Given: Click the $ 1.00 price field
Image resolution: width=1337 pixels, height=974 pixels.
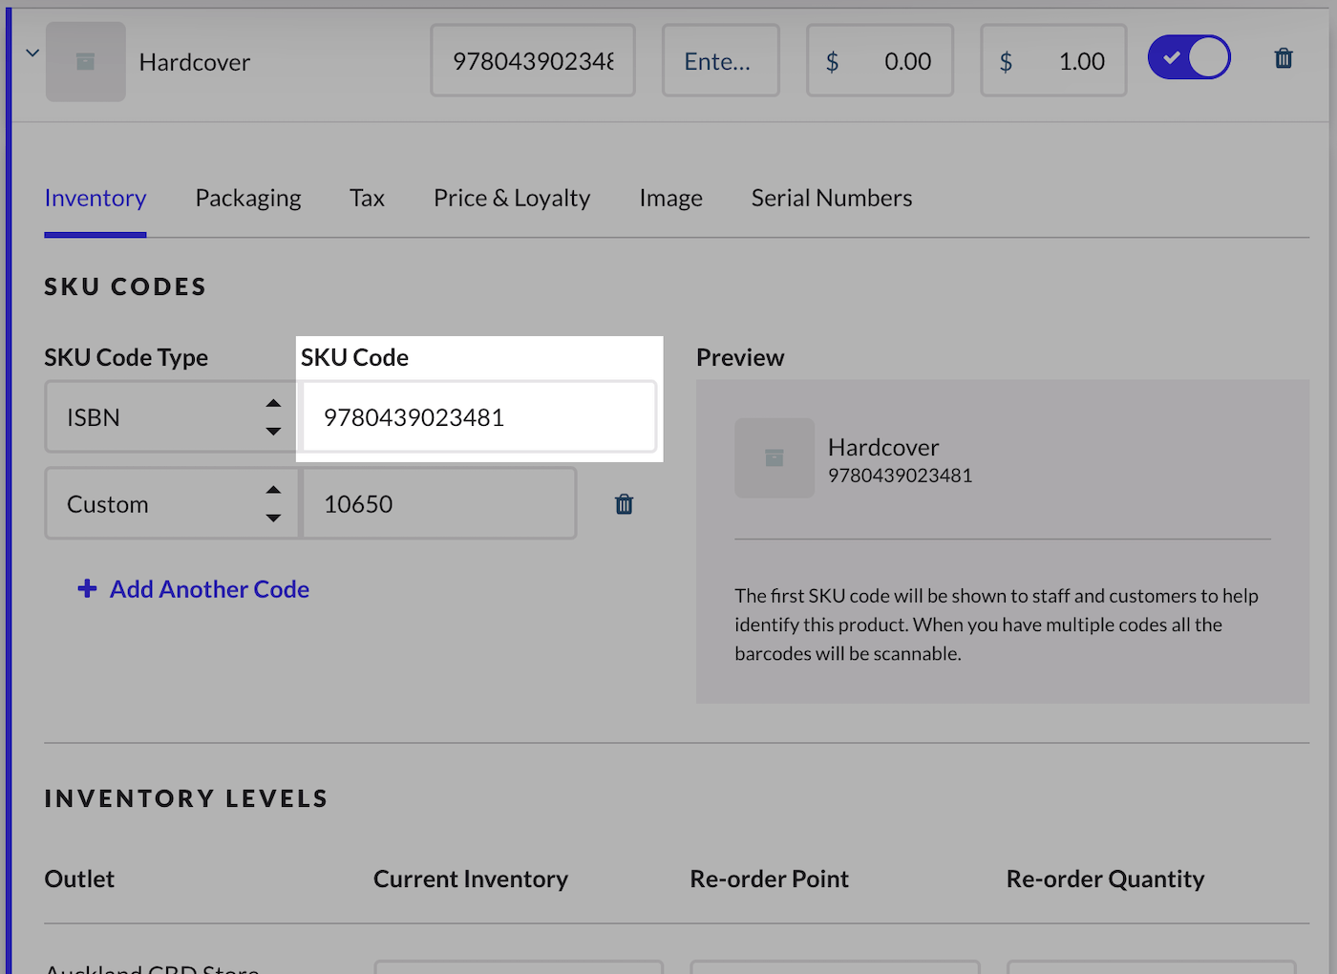Looking at the screenshot, I should [1053, 61].
